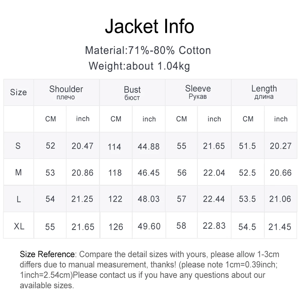Select the Sleeve column header
The height and width of the screenshot is (301, 301).
click(198, 92)
